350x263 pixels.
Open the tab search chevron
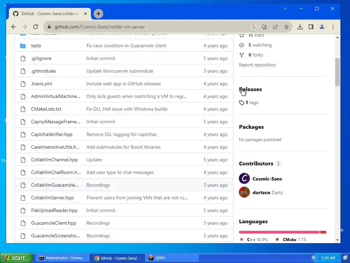[x=285, y=9]
